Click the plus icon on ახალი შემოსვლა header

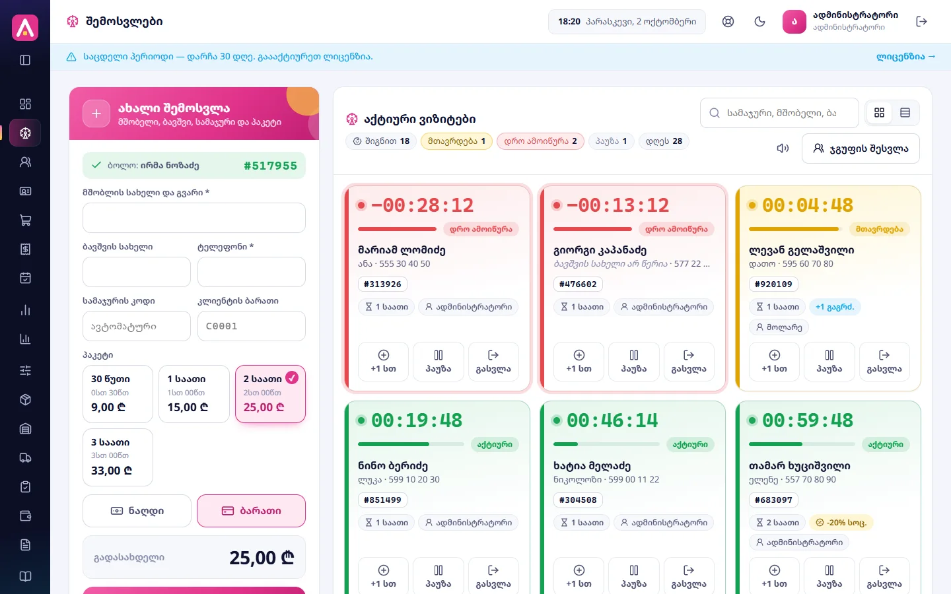click(96, 114)
